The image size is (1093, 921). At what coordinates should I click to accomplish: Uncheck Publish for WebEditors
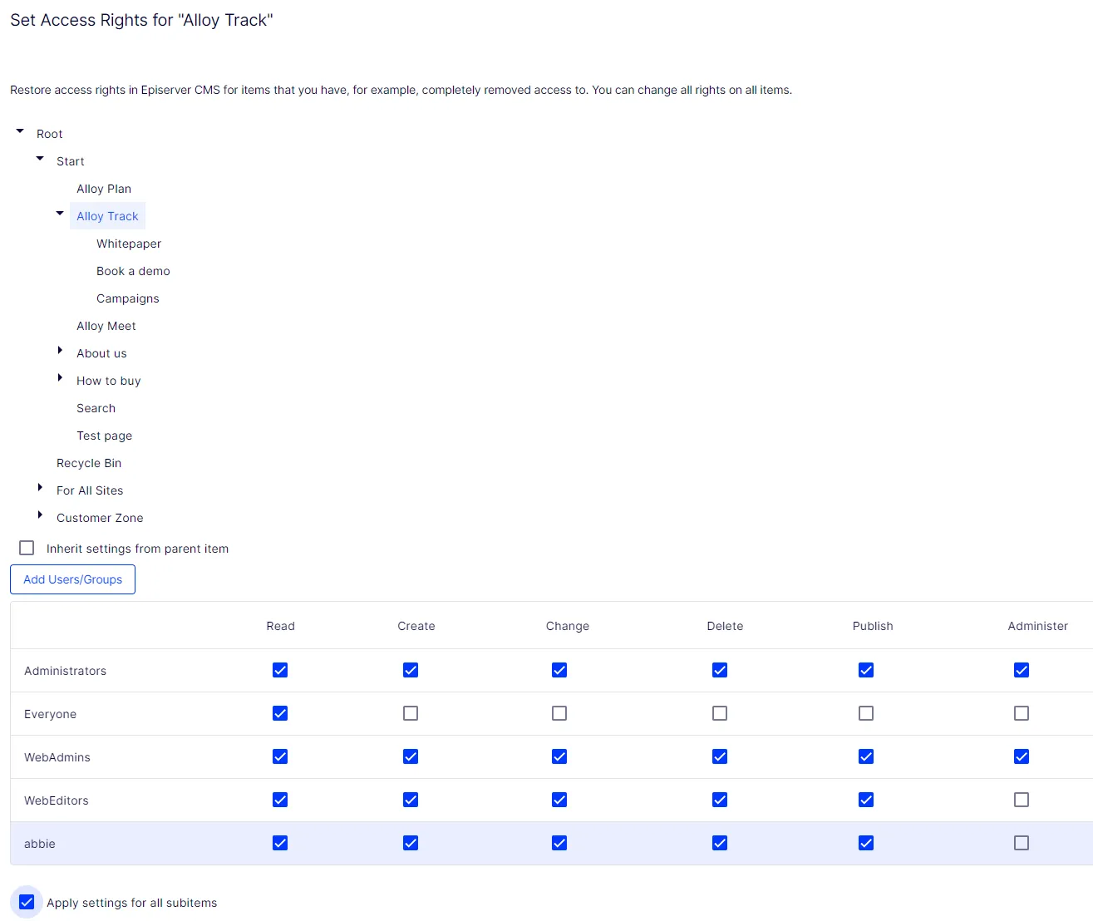point(866,800)
